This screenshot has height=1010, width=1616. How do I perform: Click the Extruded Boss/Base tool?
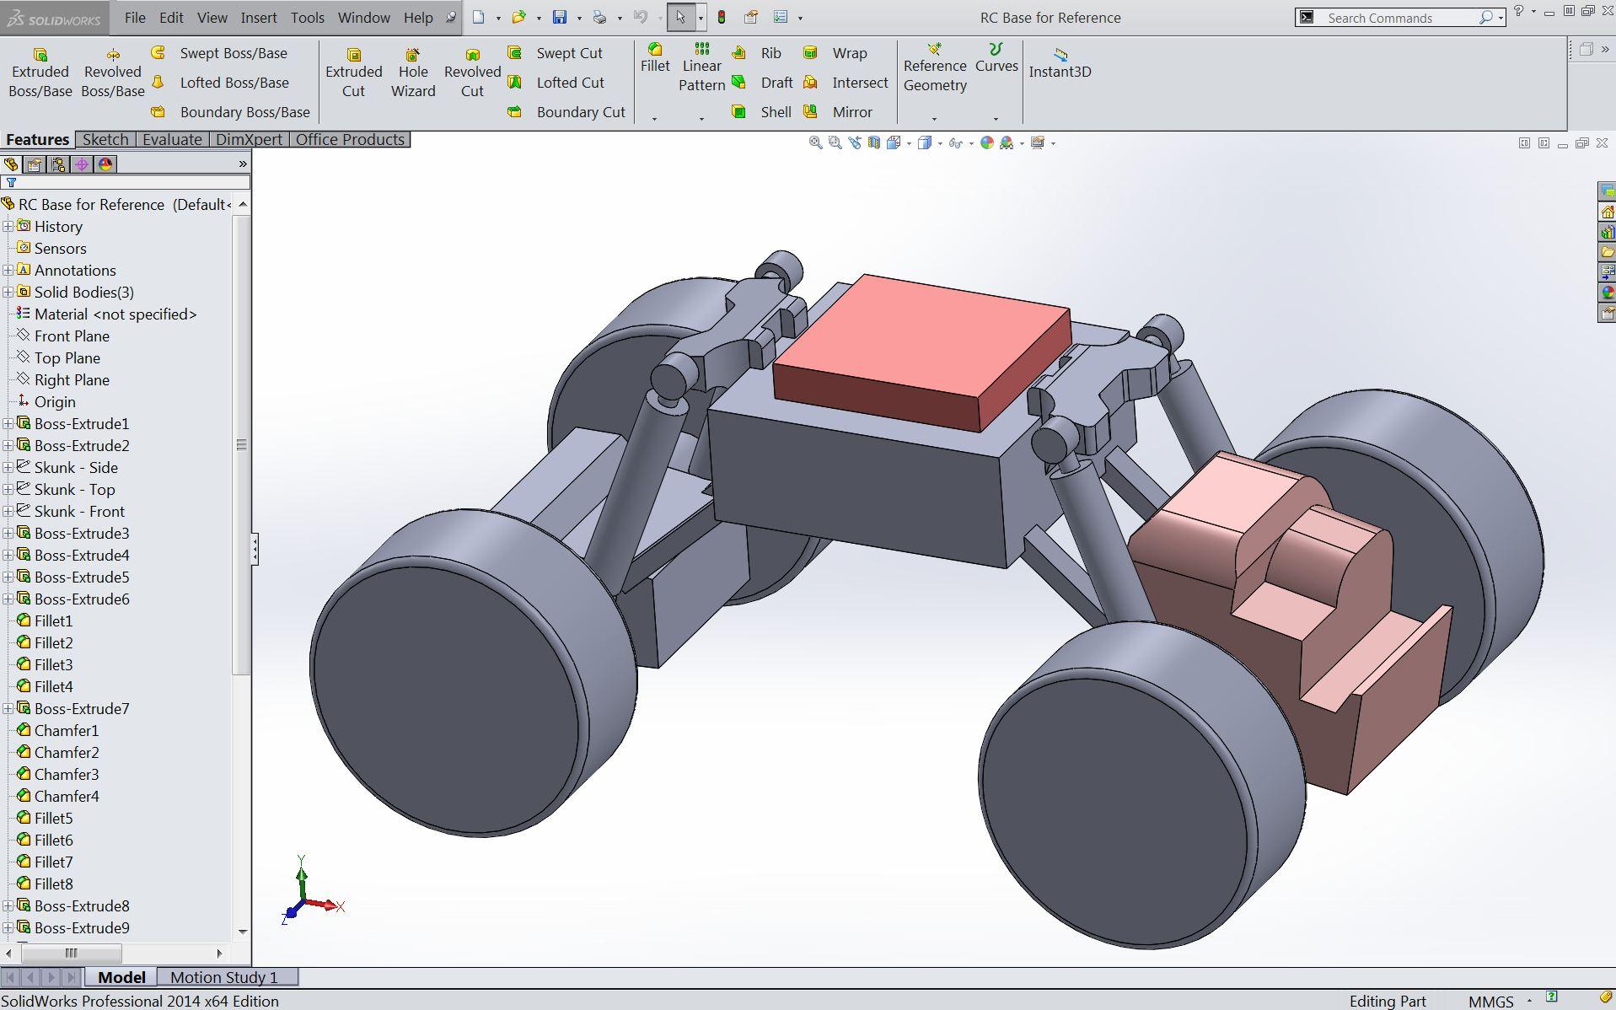pyautogui.click(x=40, y=72)
